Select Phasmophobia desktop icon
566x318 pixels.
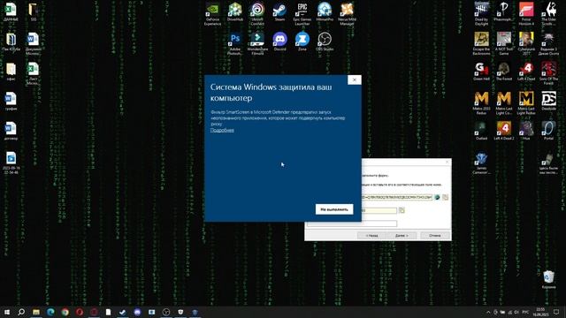(504, 11)
